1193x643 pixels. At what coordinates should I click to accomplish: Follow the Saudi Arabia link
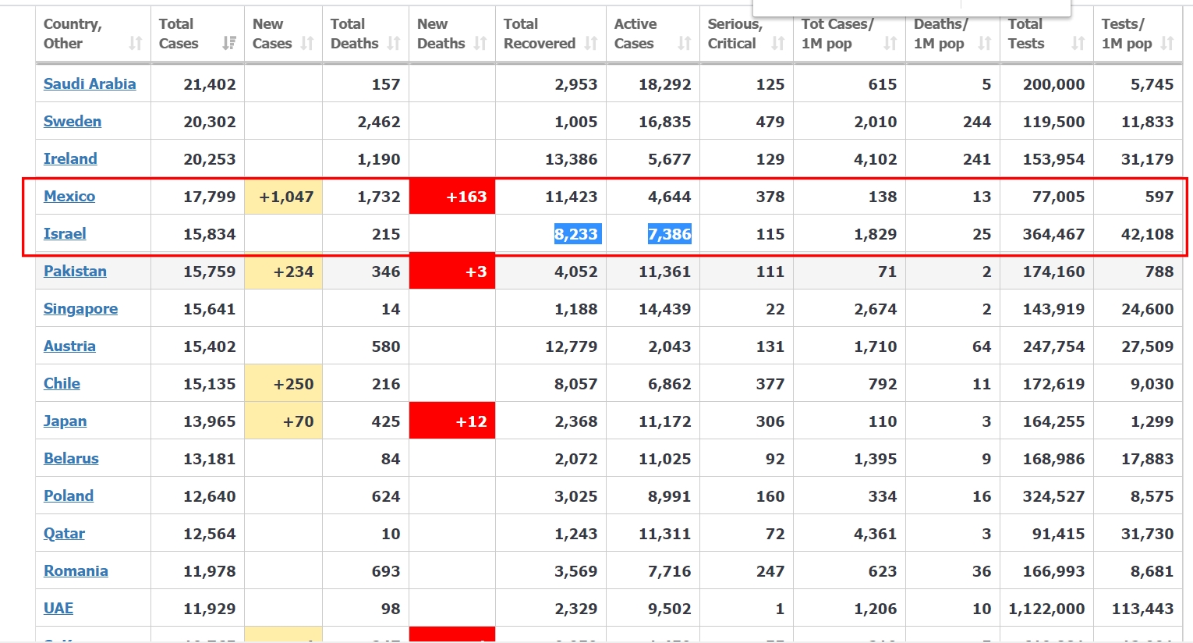tap(90, 84)
